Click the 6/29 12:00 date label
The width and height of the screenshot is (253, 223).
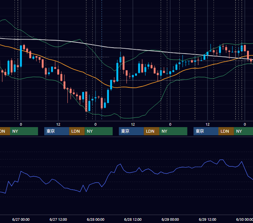[x=208, y=219]
